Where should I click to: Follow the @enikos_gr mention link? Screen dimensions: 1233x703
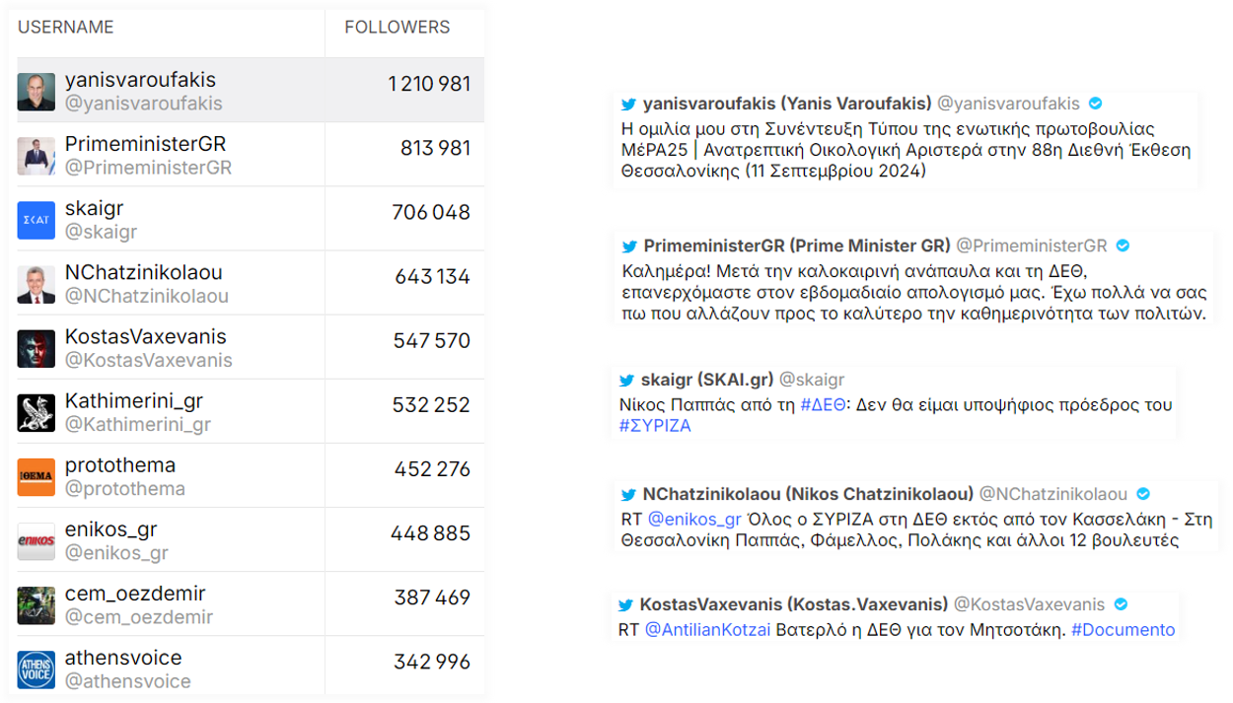(693, 519)
